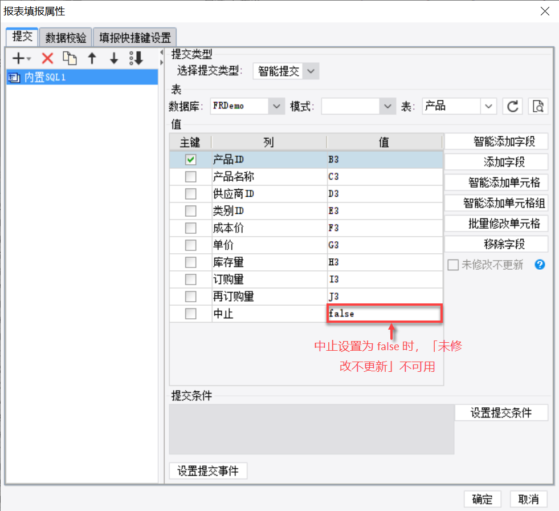Image resolution: width=559 pixels, height=511 pixels.
Task: Copy the selected submit item
Action: pyautogui.click(x=70, y=58)
